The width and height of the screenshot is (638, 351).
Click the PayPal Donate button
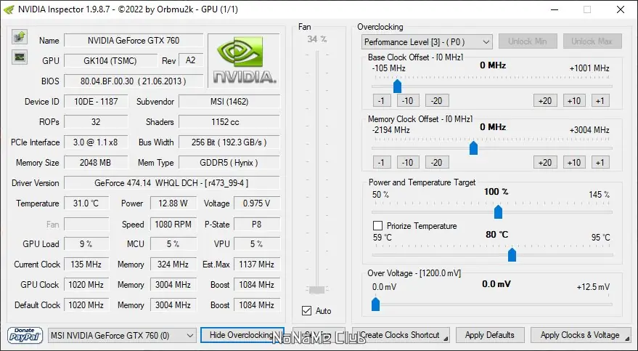click(25, 335)
